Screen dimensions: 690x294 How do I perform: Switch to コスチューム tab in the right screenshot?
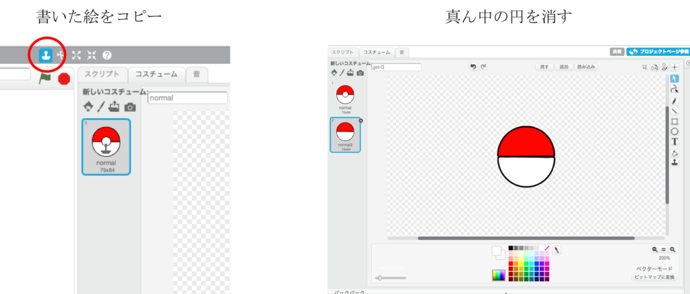pyautogui.click(x=376, y=52)
